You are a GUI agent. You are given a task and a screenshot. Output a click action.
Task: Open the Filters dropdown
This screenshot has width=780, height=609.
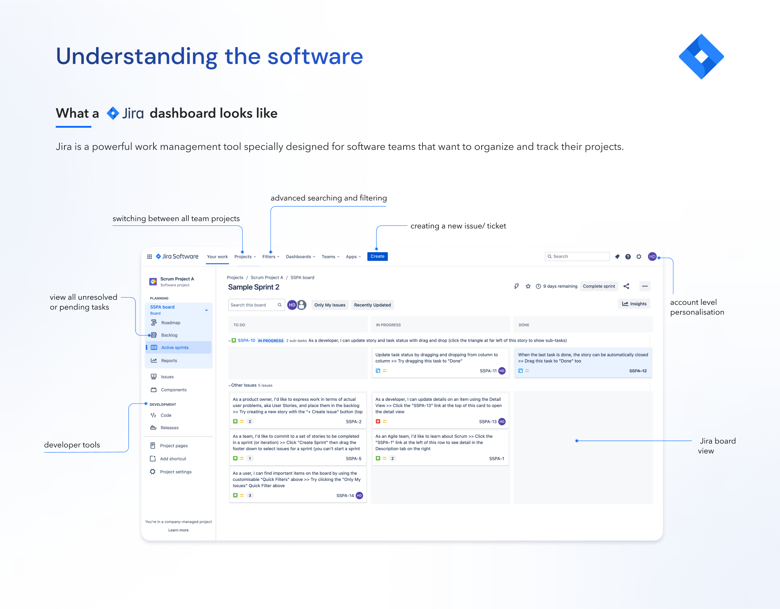271,257
